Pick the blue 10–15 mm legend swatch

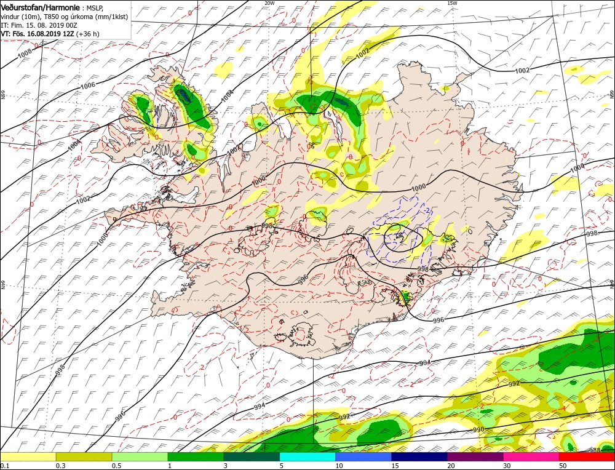(363, 456)
